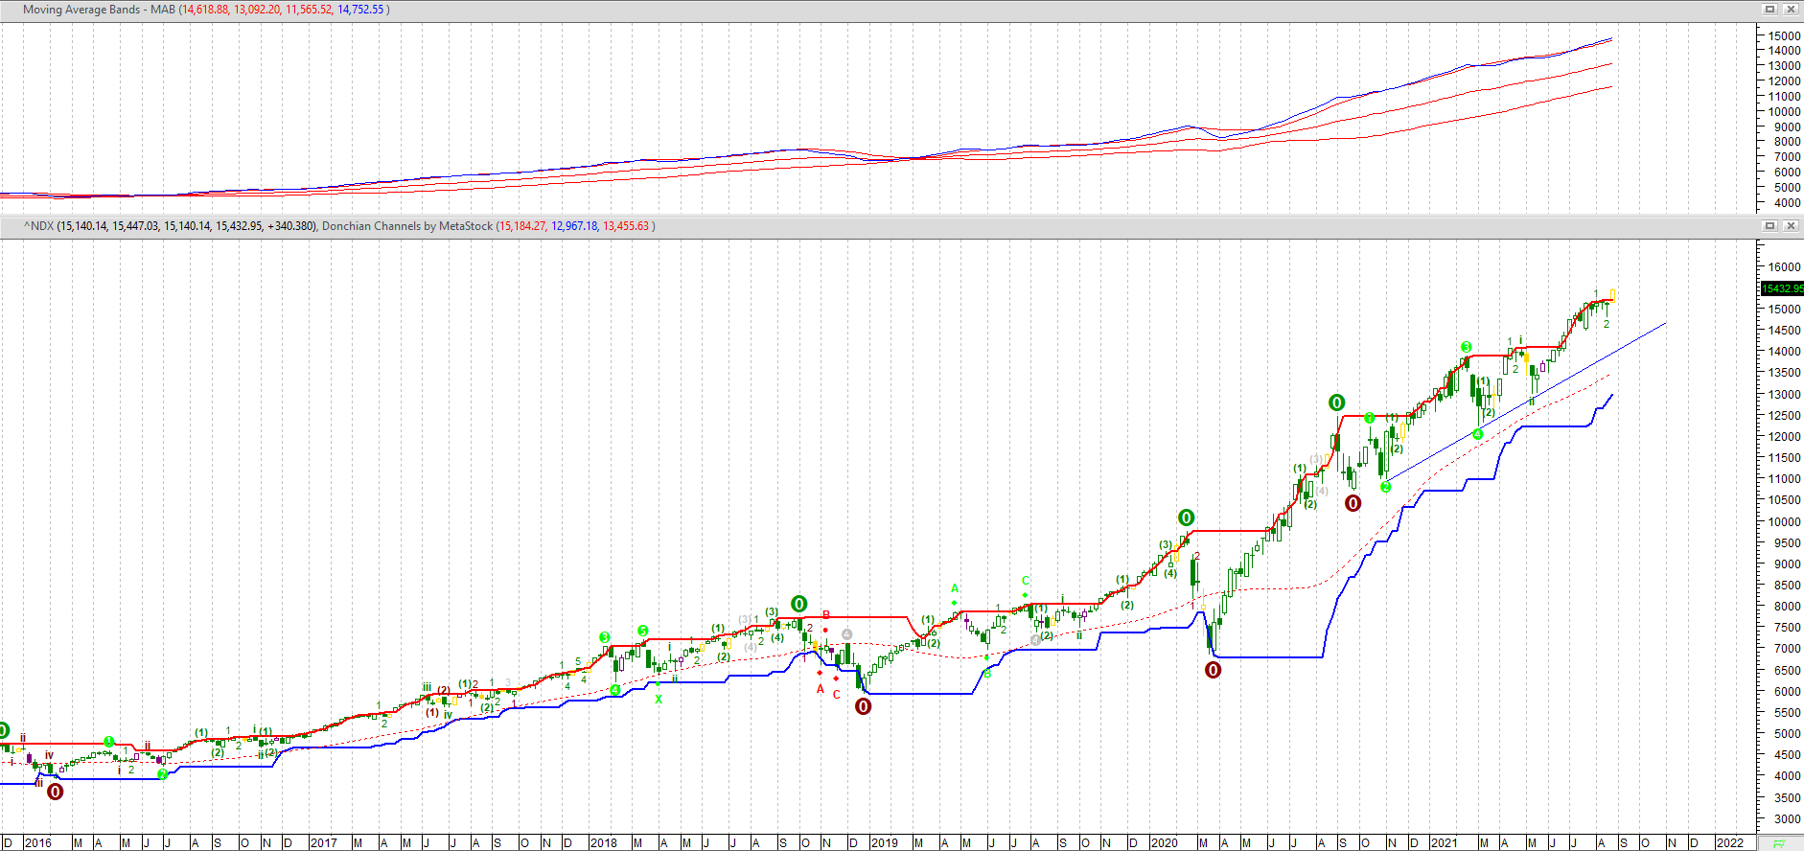The height and width of the screenshot is (851, 1804).
Task: Click the 2020 label on date axis
Action: [x=1164, y=843]
